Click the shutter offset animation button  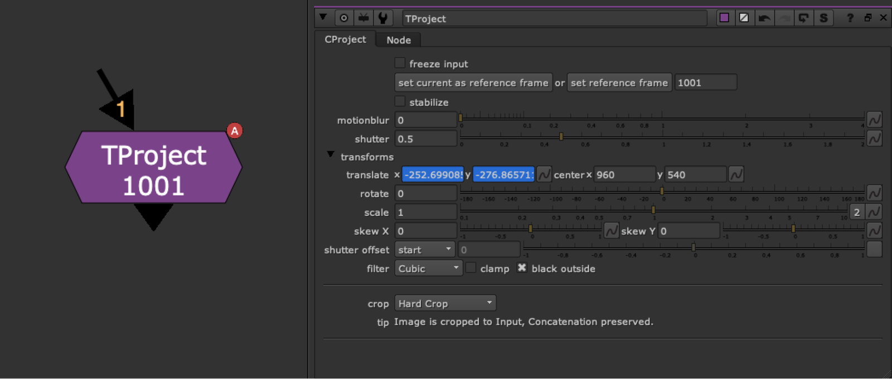tap(874, 249)
